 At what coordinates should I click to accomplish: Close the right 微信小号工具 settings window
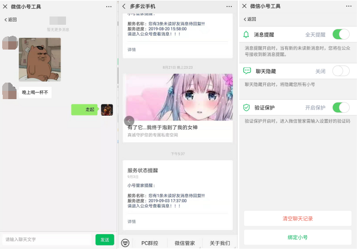[244, 6]
